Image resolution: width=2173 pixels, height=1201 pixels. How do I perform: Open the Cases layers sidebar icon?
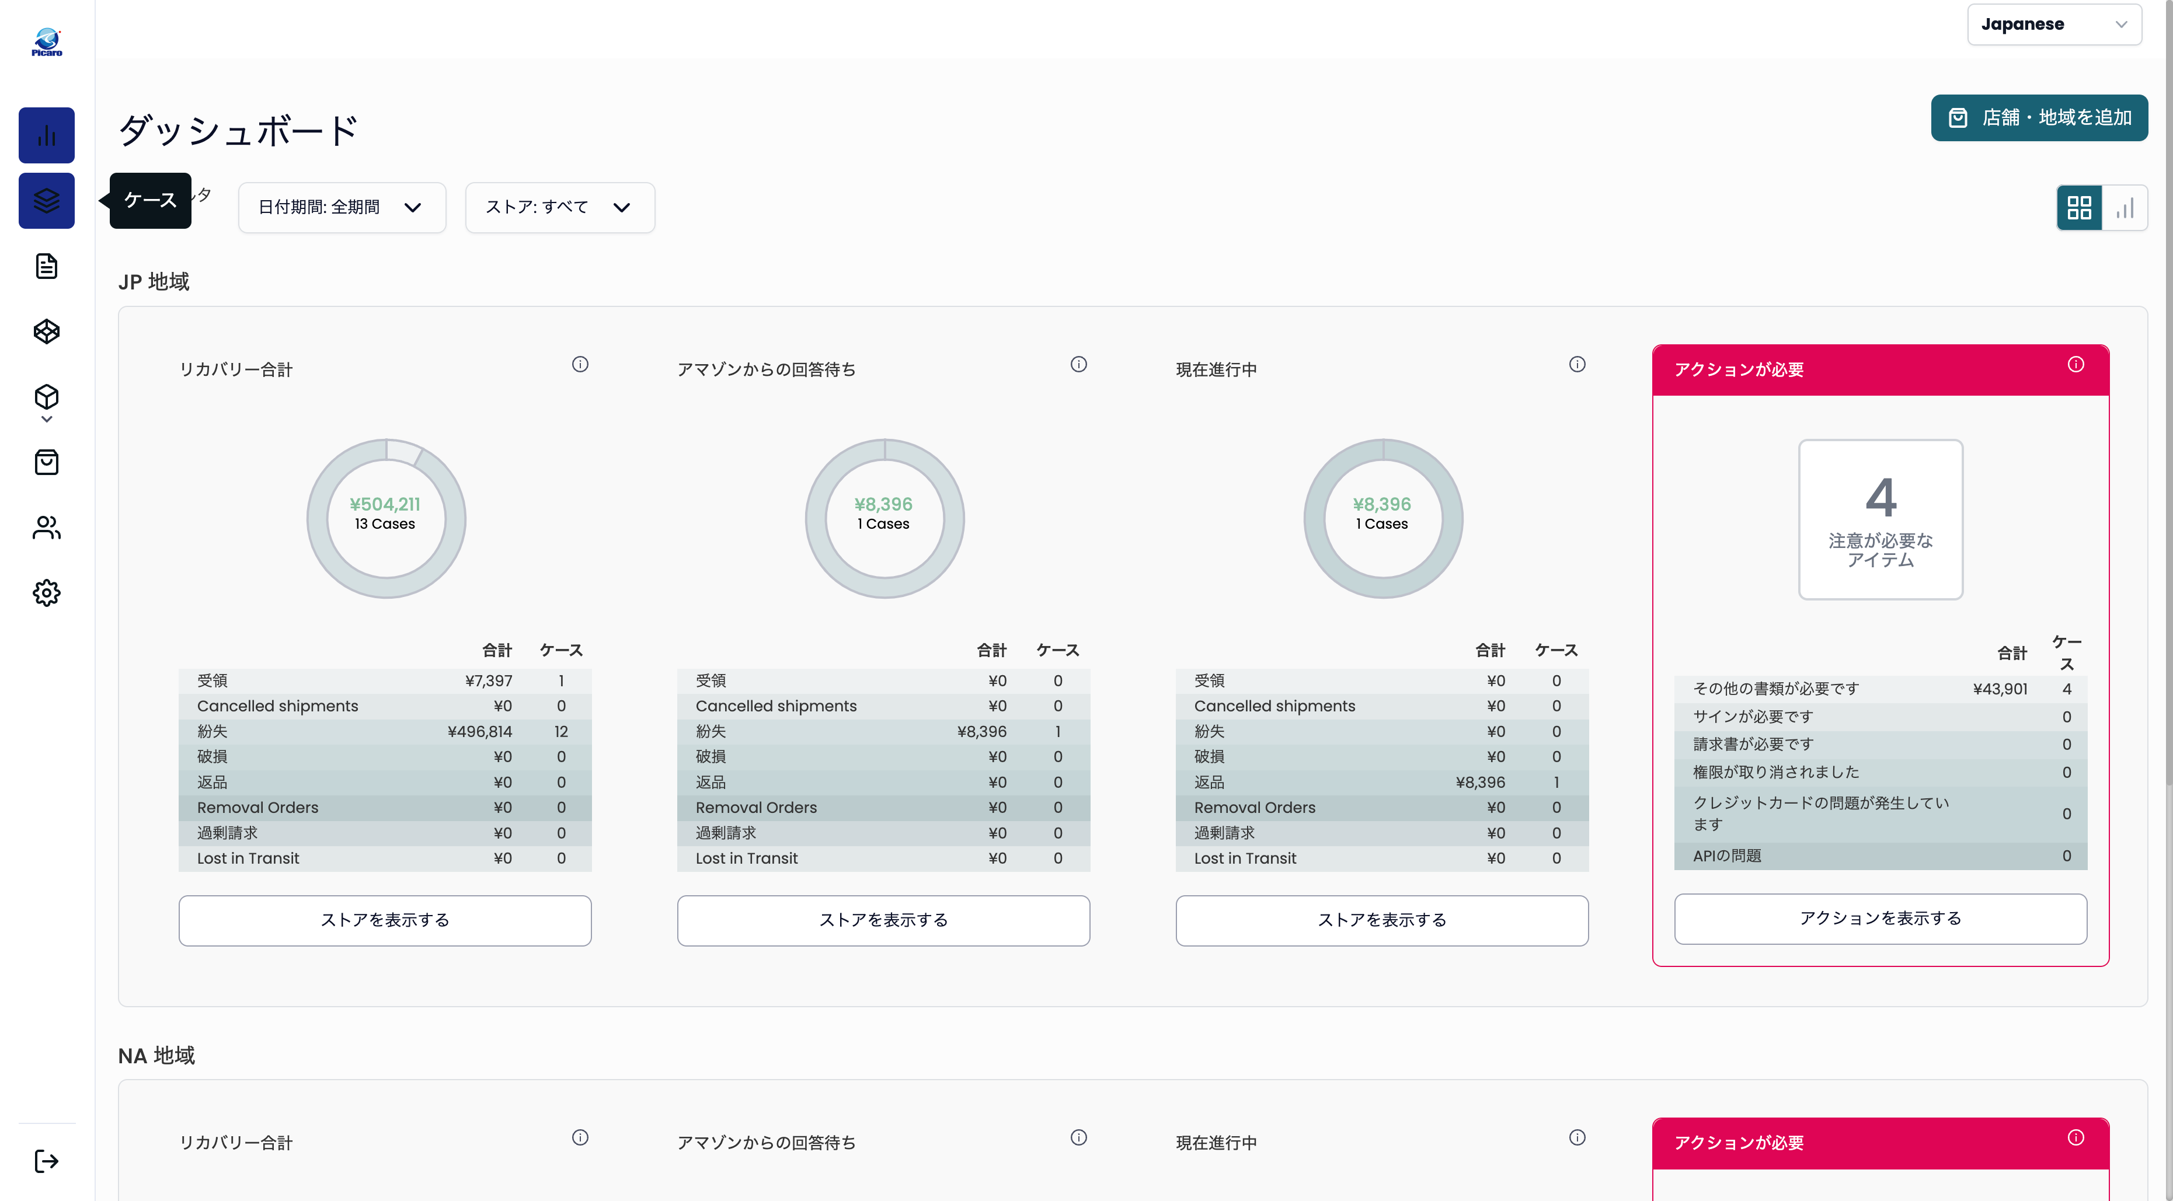point(46,201)
